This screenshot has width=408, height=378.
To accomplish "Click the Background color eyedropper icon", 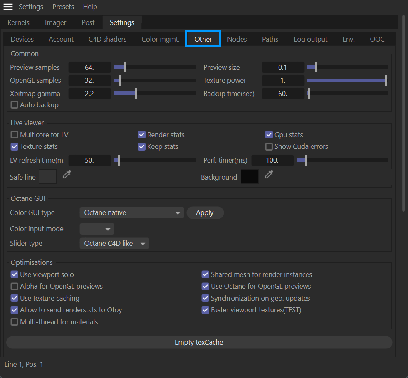I will 269,175.
